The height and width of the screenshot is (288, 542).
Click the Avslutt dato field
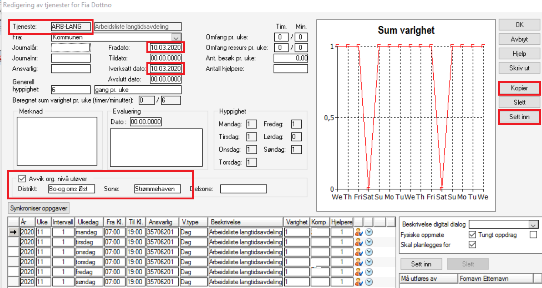[x=166, y=79]
